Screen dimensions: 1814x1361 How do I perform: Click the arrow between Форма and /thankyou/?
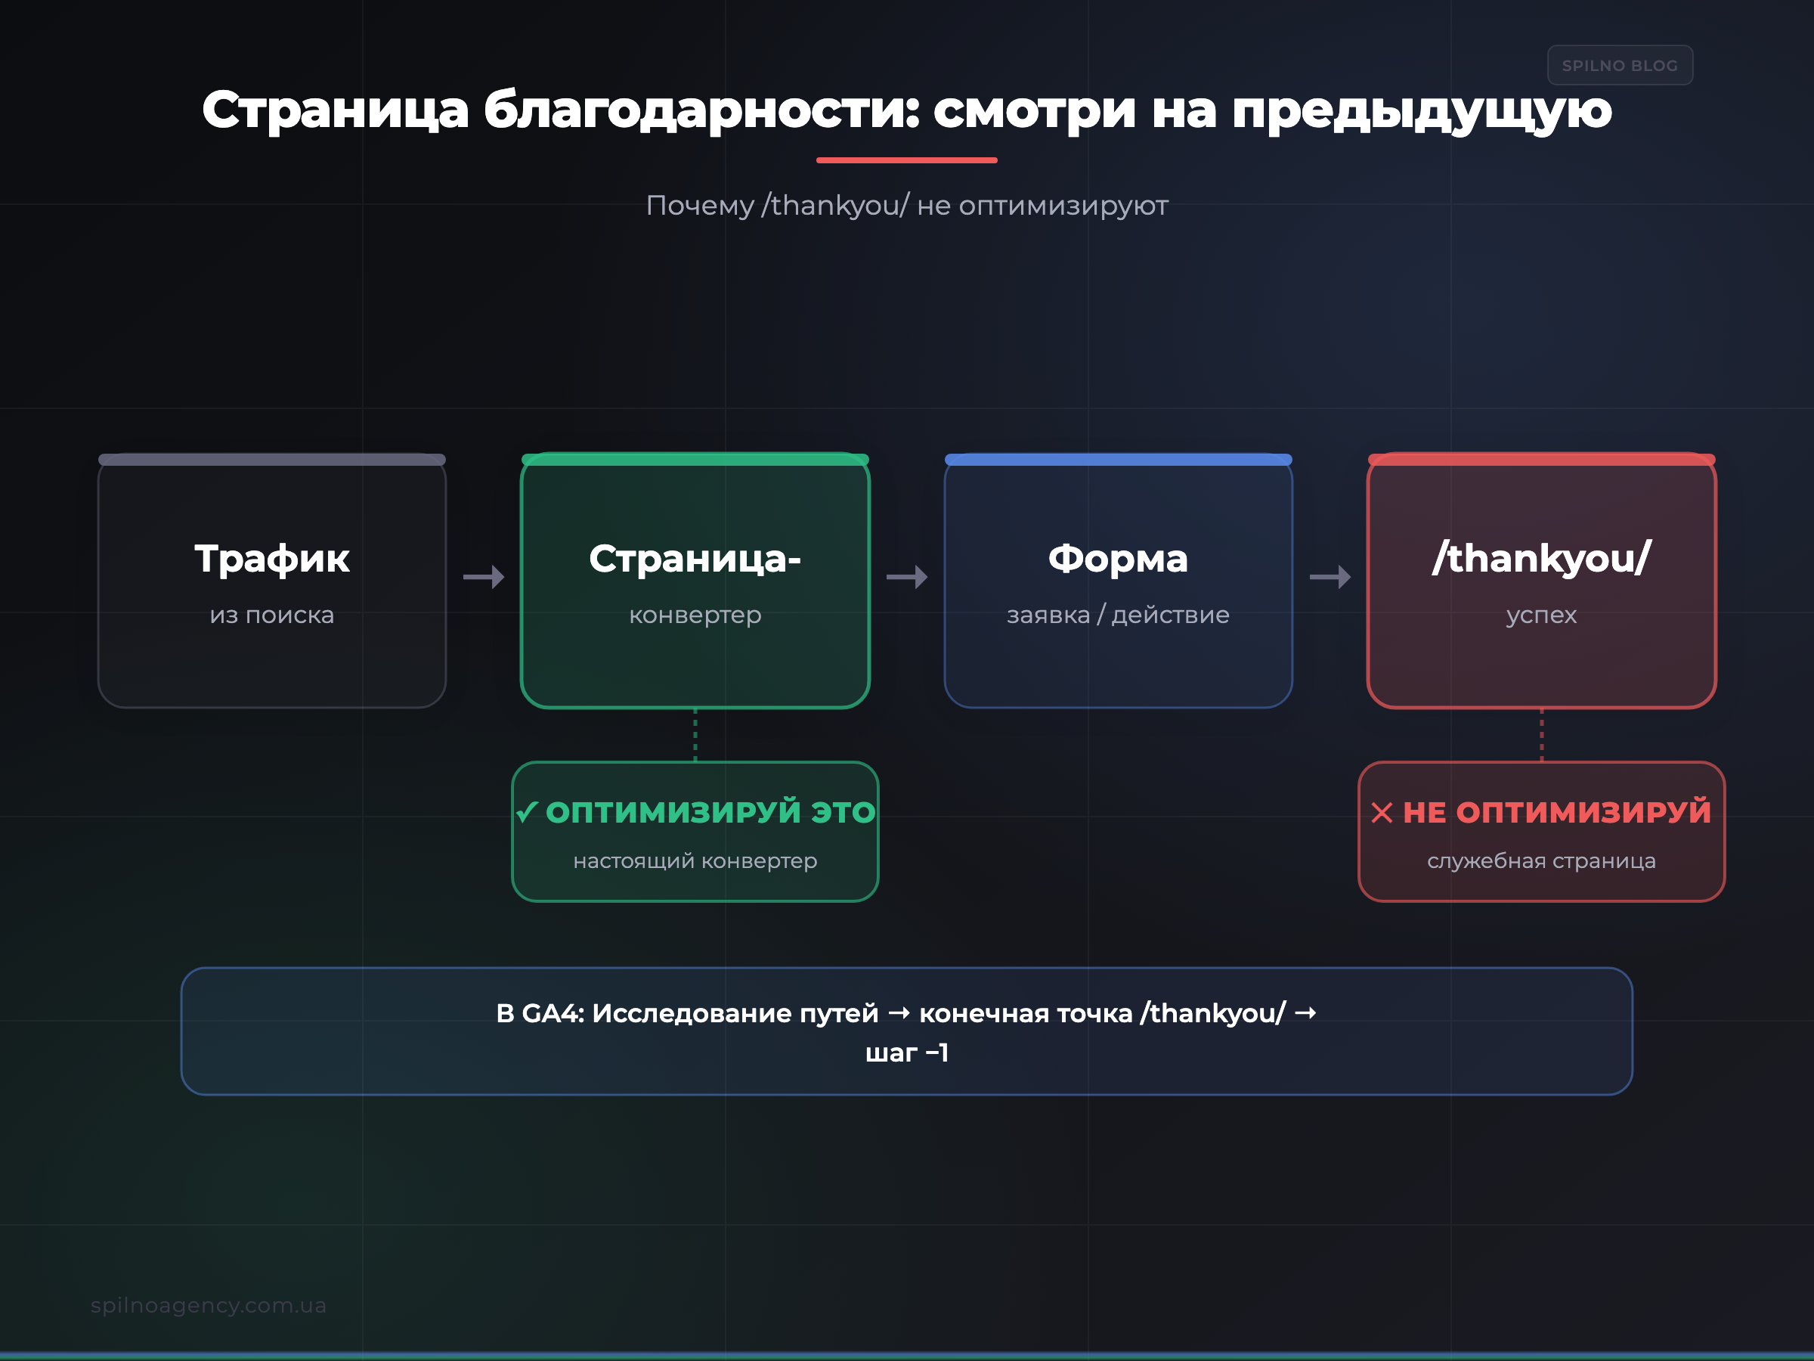1330,577
